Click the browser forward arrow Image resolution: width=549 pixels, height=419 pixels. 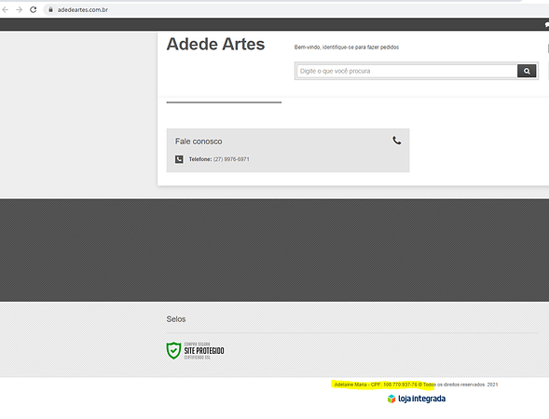20,10
